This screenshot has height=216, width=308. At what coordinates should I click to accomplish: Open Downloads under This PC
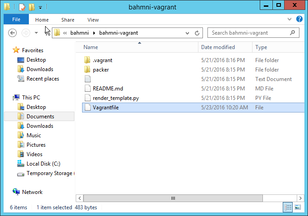(40, 126)
